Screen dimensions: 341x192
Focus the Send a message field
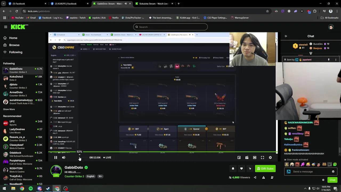click(311, 171)
